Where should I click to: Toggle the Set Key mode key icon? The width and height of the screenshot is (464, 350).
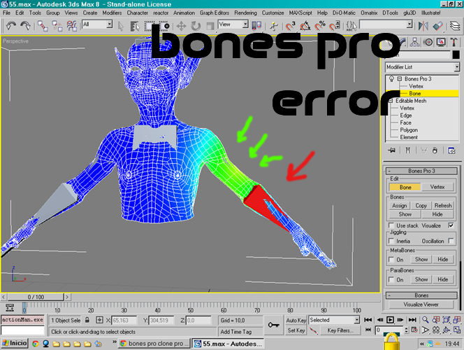[273, 325]
